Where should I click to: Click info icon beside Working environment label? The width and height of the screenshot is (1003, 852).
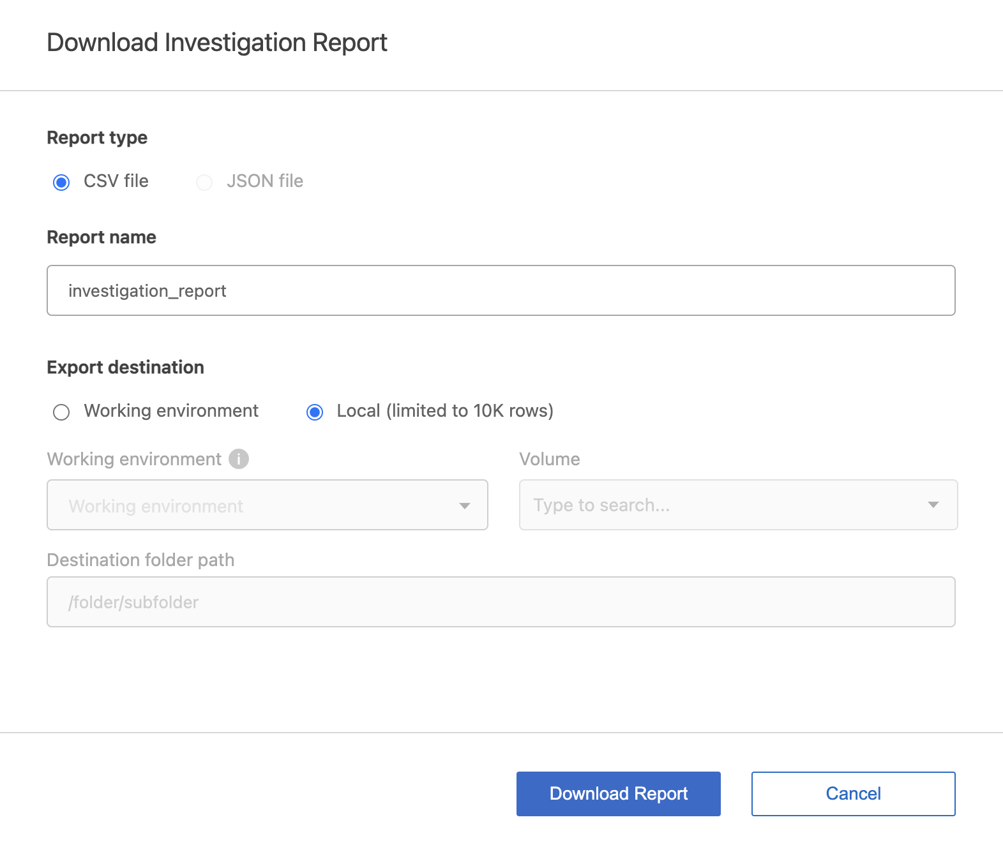(x=239, y=459)
